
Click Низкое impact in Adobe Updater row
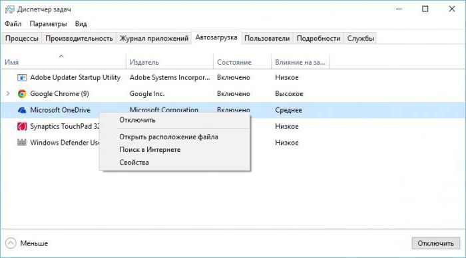click(x=286, y=78)
